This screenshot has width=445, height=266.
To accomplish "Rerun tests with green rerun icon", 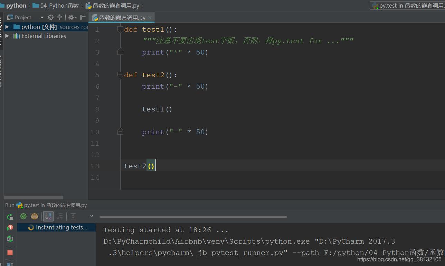I will click(10, 217).
